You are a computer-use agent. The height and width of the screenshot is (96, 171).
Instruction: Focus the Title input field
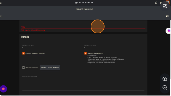83,27
